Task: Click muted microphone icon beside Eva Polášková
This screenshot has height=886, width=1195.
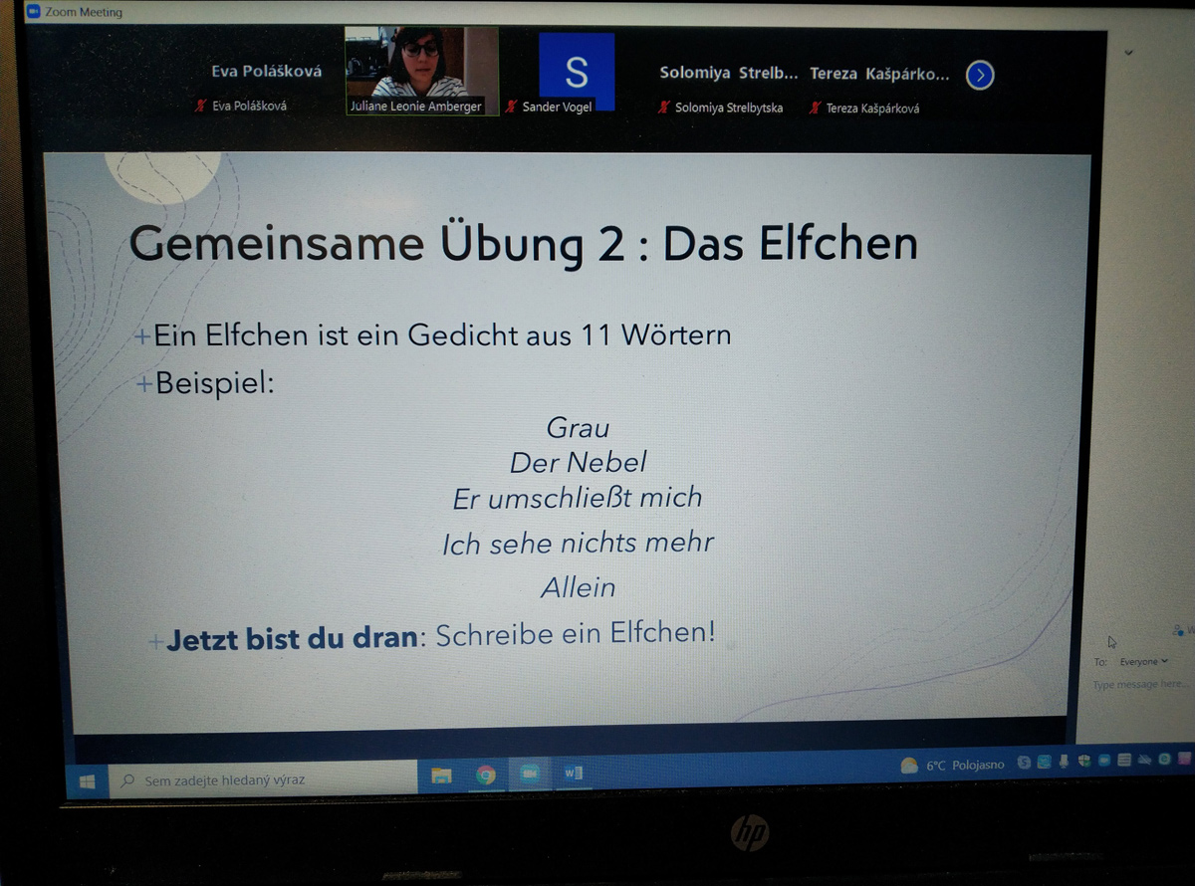Action: (x=200, y=105)
